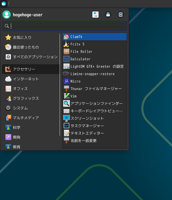Select the お気に入り category
Screen dimensions: 172x200
(30, 37)
